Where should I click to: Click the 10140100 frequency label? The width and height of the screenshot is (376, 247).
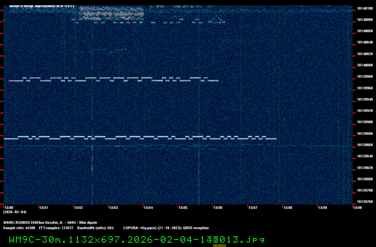365,8
